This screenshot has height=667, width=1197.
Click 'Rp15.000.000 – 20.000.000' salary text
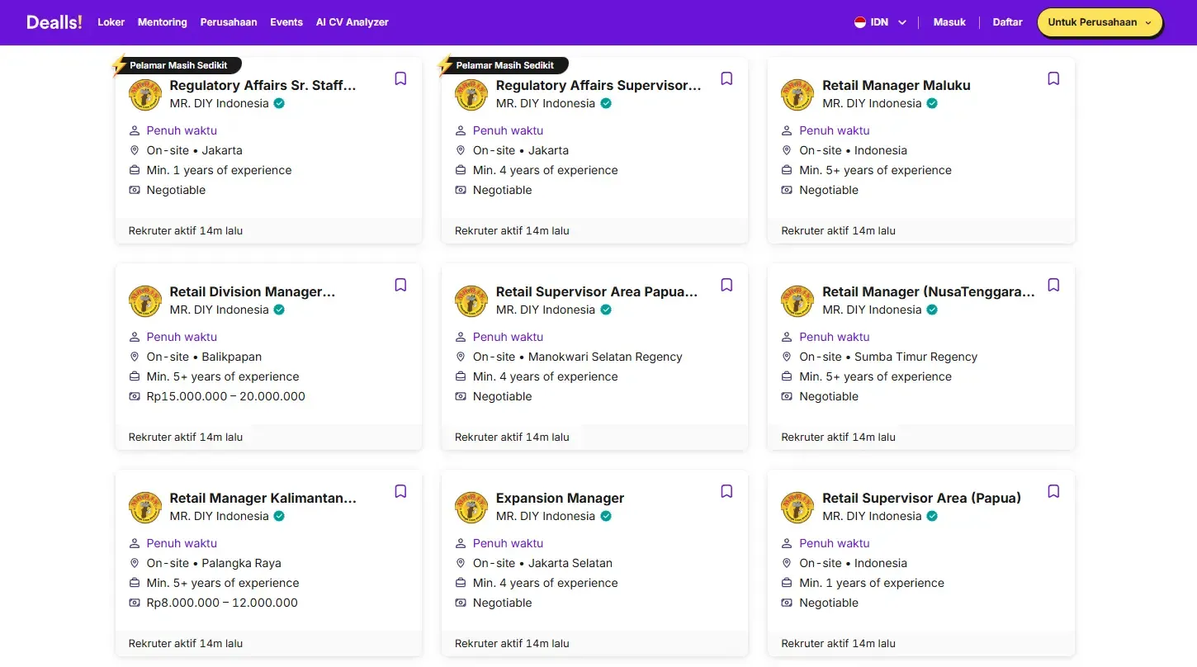click(226, 396)
